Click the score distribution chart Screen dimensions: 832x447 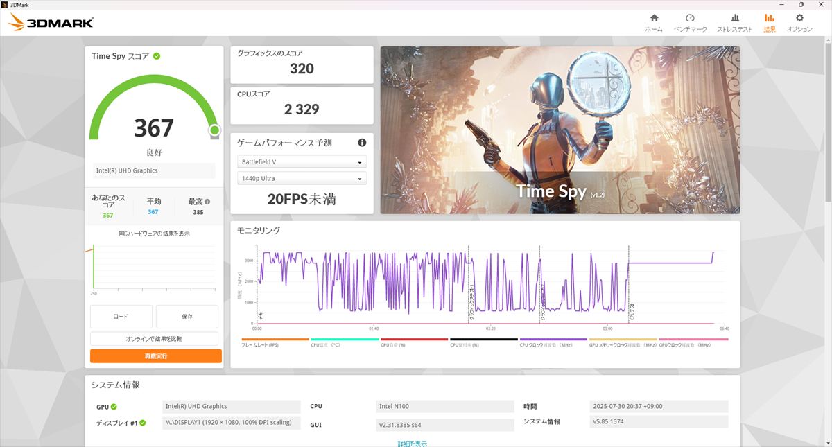tap(154, 267)
